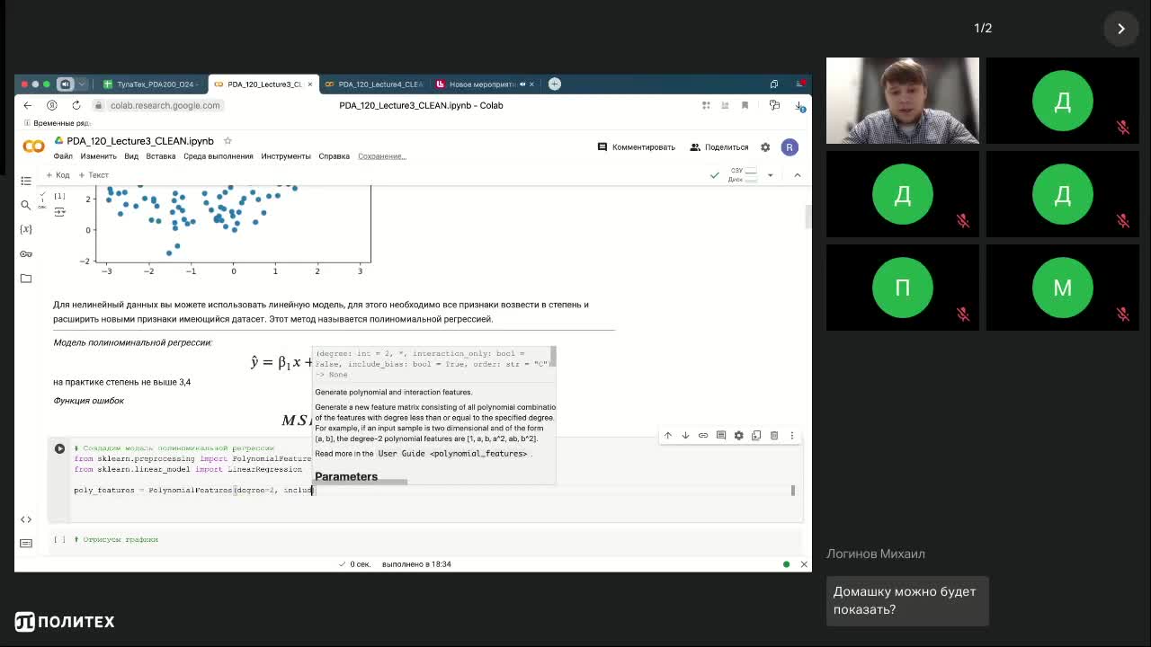Add a comment to the cell
The width and height of the screenshot is (1151, 647).
[x=720, y=435]
